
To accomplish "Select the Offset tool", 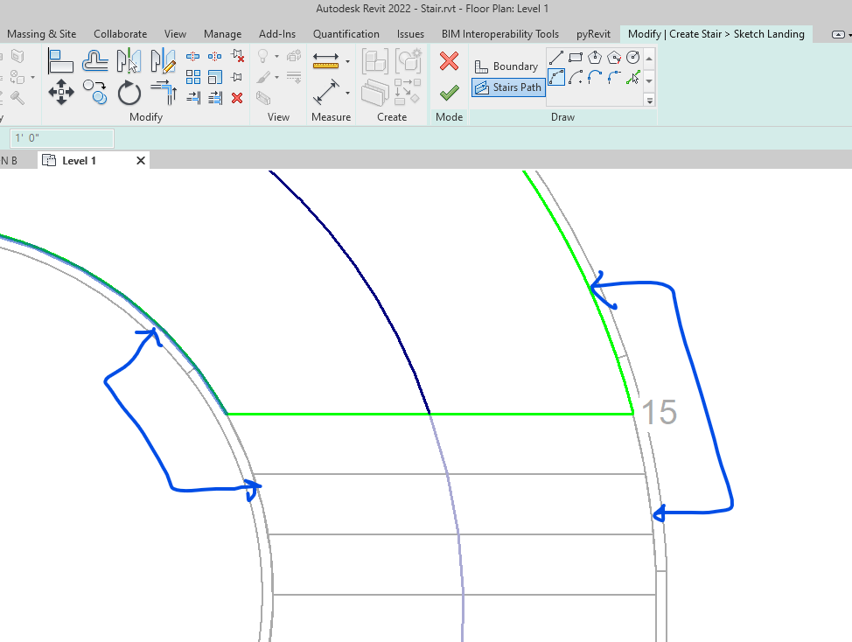I will point(96,59).
